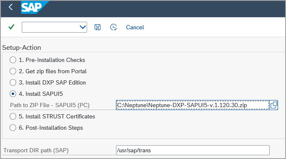Select the Install SAPUI5 radio button
286x159 pixels.
[x=13, y=94]
